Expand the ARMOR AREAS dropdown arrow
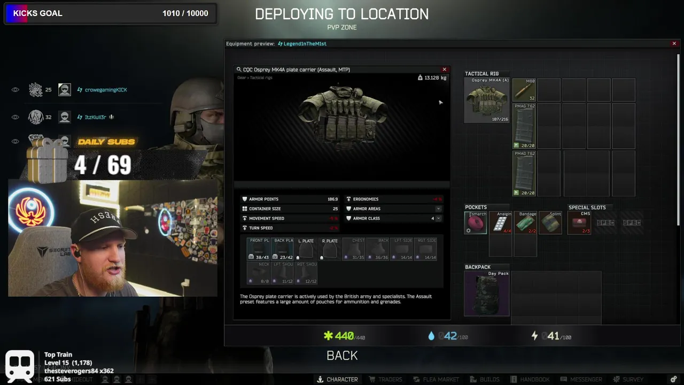684x385 pixels. point(438,209)
